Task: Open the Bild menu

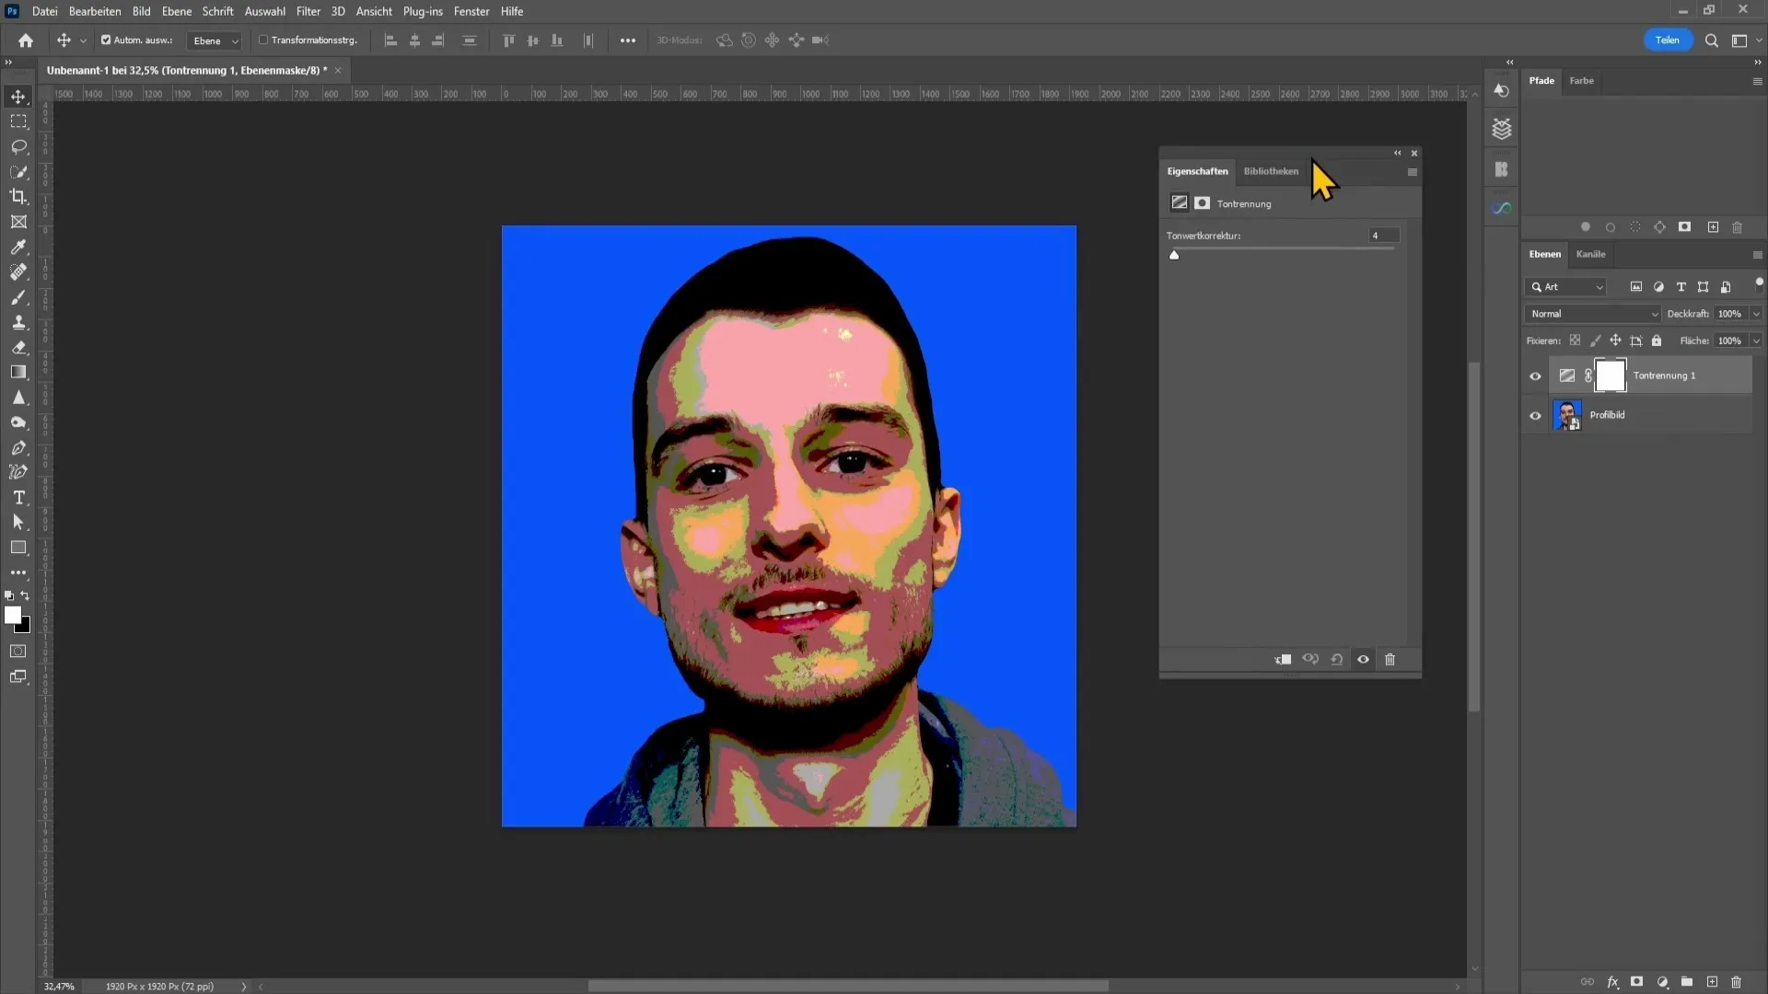Action: (x=141, y=11)
